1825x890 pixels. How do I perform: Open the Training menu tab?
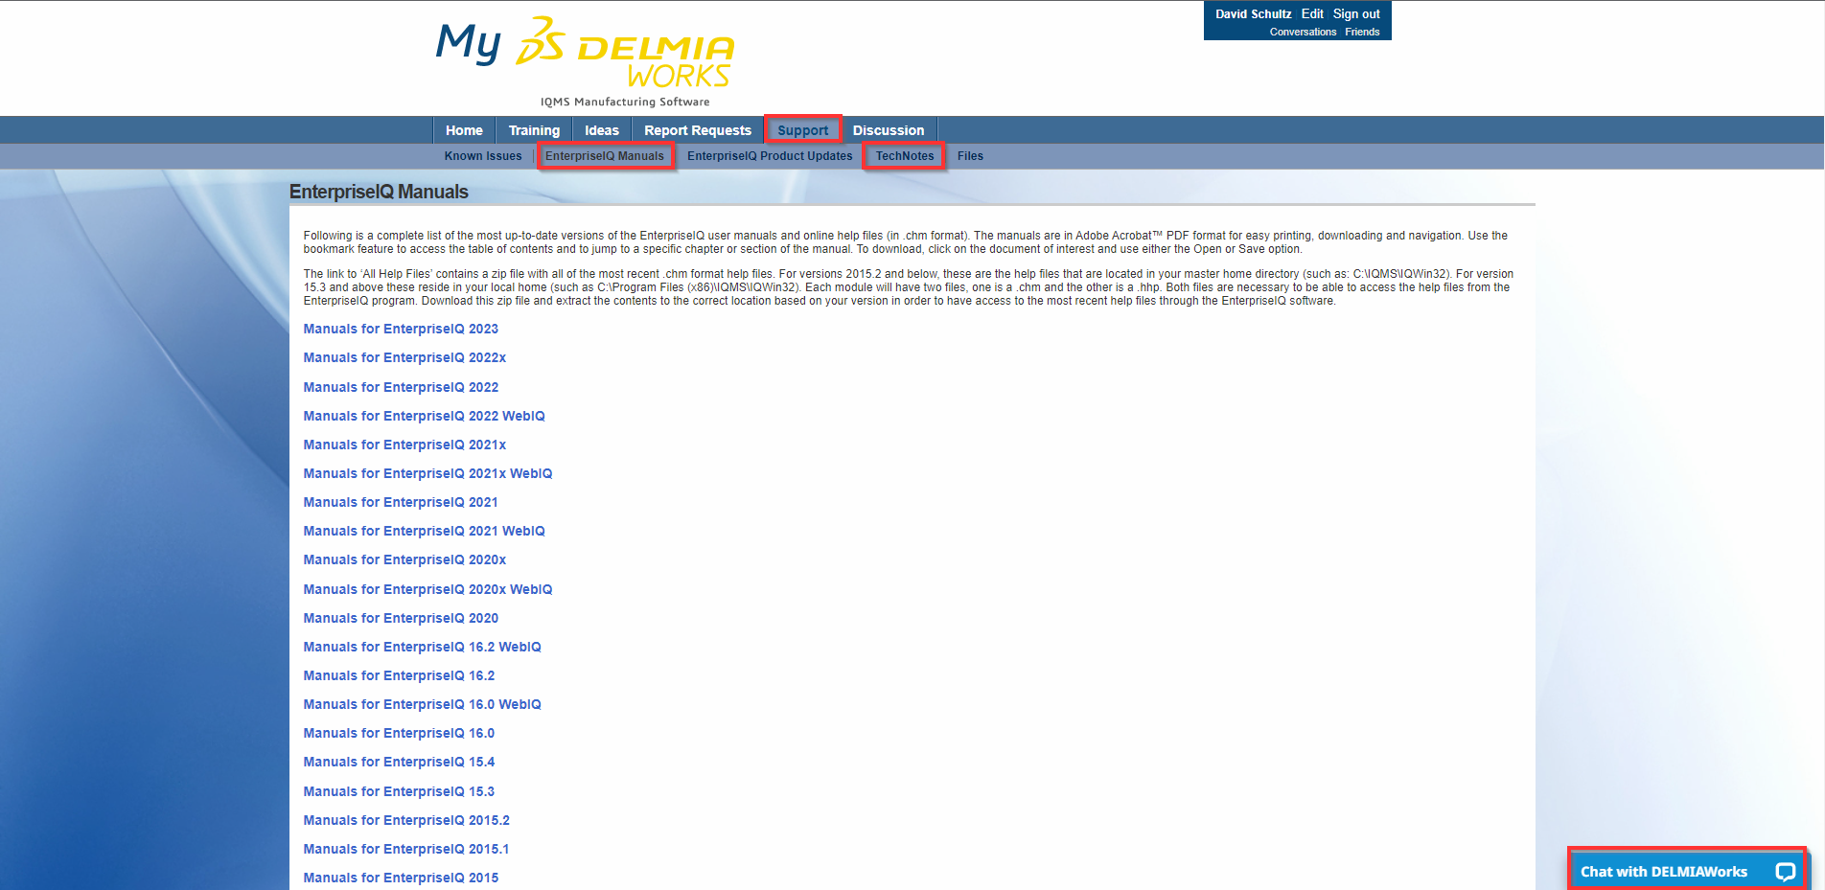point(534,130)
